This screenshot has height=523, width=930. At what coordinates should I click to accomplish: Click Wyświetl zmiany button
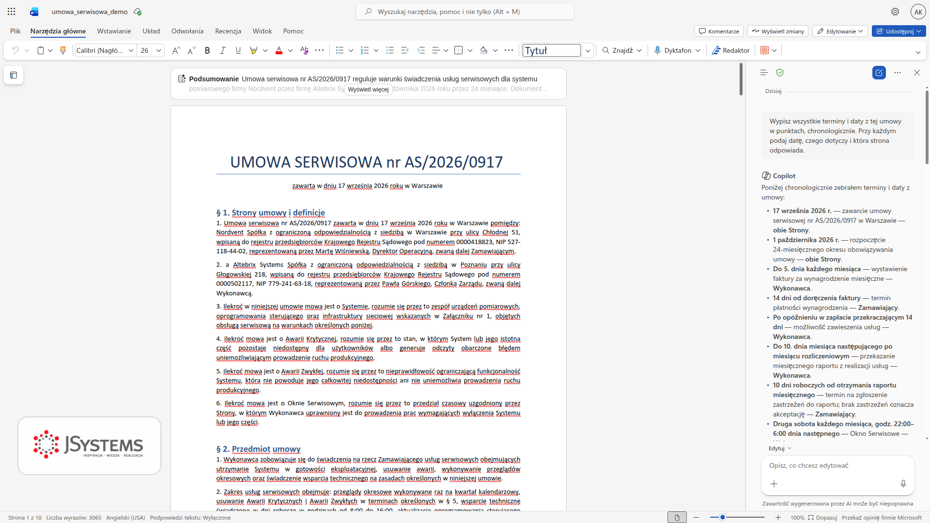[778, 31]
